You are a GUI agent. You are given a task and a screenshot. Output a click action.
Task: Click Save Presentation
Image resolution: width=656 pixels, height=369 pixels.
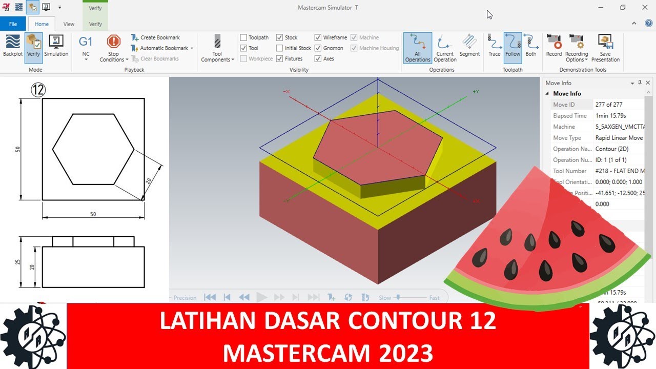[605, 48]
